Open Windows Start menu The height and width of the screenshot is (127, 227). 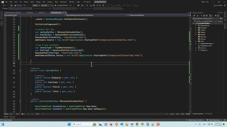pos(69,124)
